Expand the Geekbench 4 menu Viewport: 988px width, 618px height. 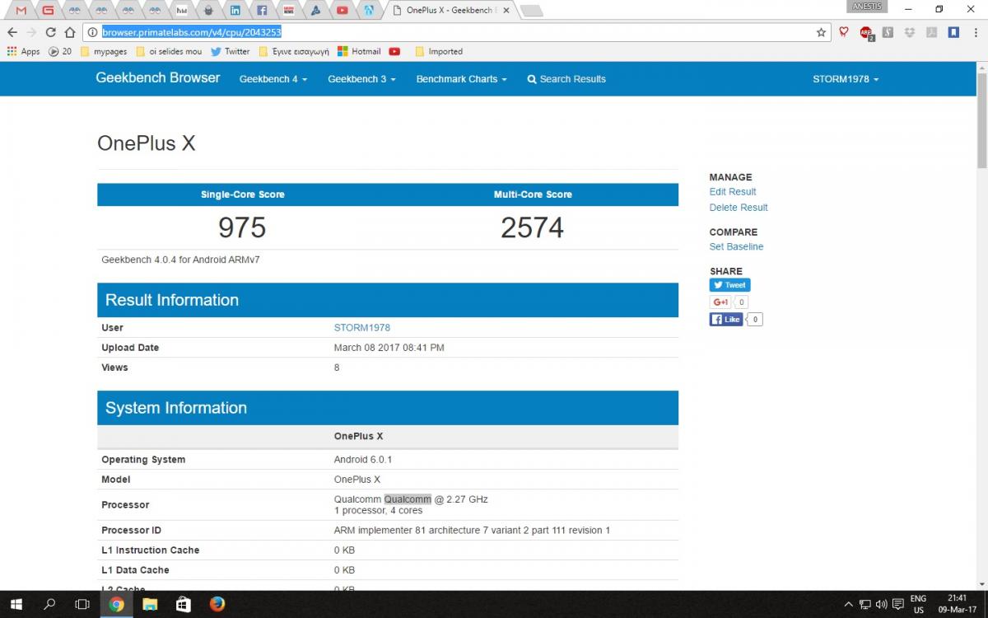coord(273,79)
